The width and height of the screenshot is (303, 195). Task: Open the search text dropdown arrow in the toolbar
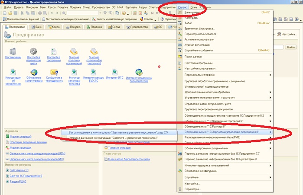pos(100,13)
